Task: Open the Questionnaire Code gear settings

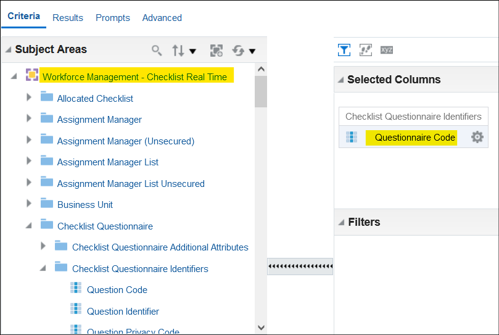Action: [x=477, y=137]
